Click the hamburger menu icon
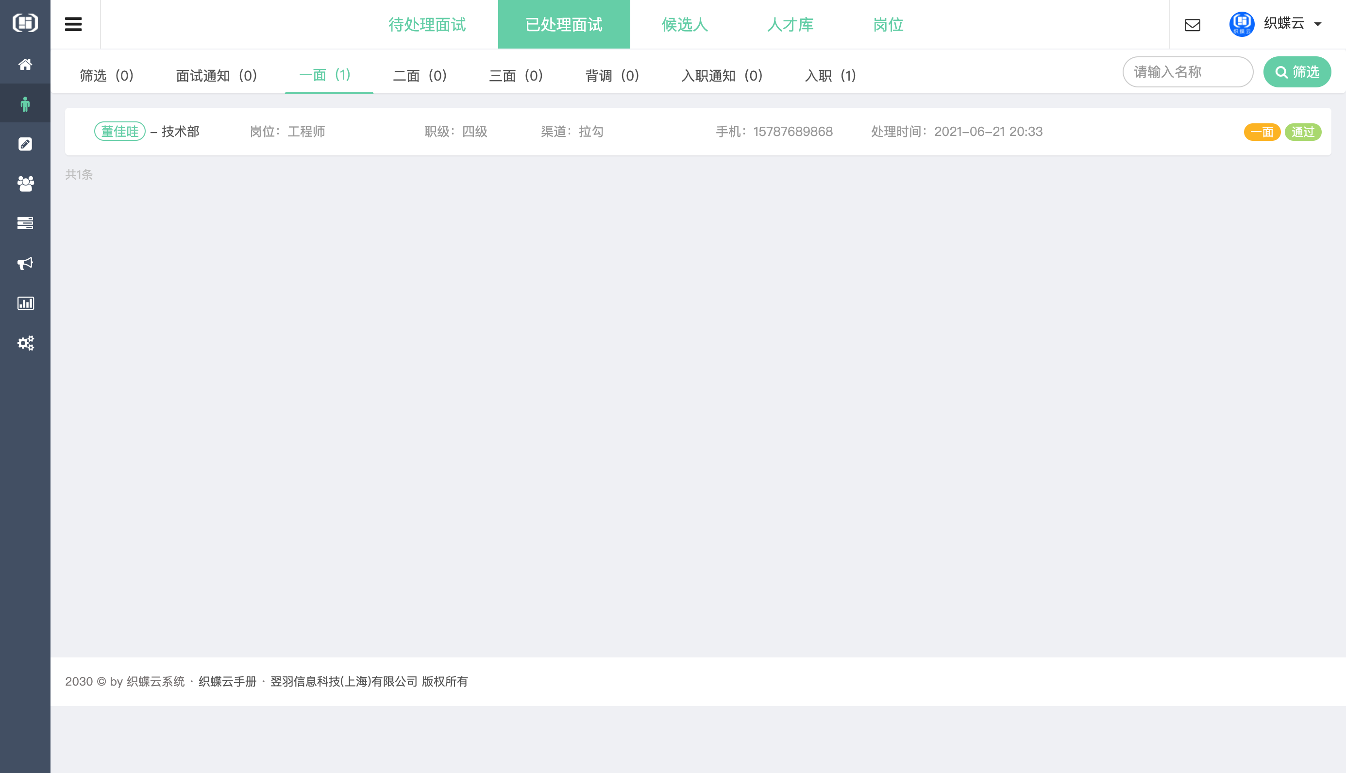1346x773 pixels. coord(73,24)
